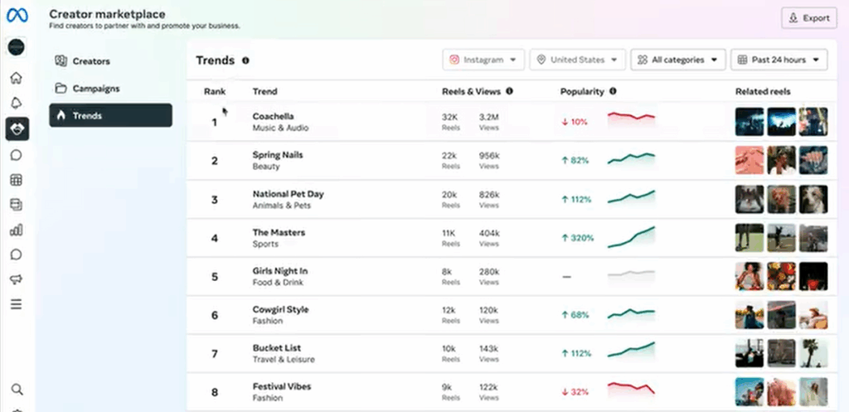Viewport: 849px width, 412px height.
Task: Expand the United States location dropdown
Action: click(578, 60)
